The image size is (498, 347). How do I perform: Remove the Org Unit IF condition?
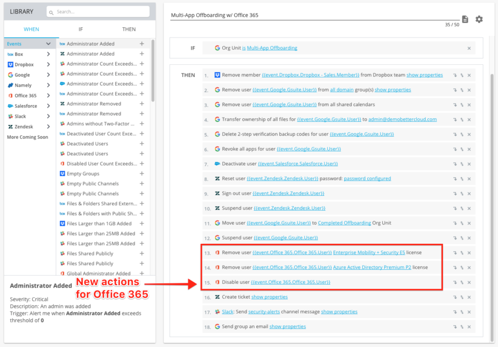click(x=469, y=48)
